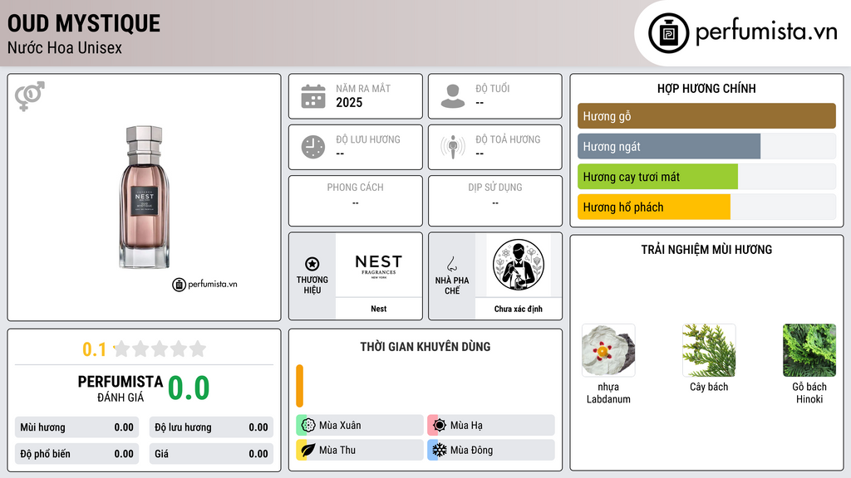The image size is (851, 478).
Task: Click the Hương ngát accord bar
Action: point(706,146)
